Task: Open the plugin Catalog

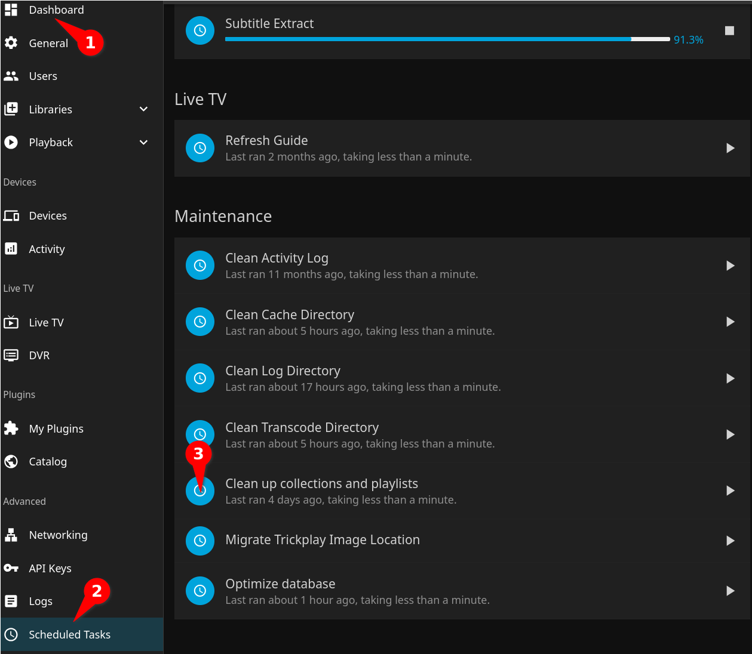Action: click(48, 462)
